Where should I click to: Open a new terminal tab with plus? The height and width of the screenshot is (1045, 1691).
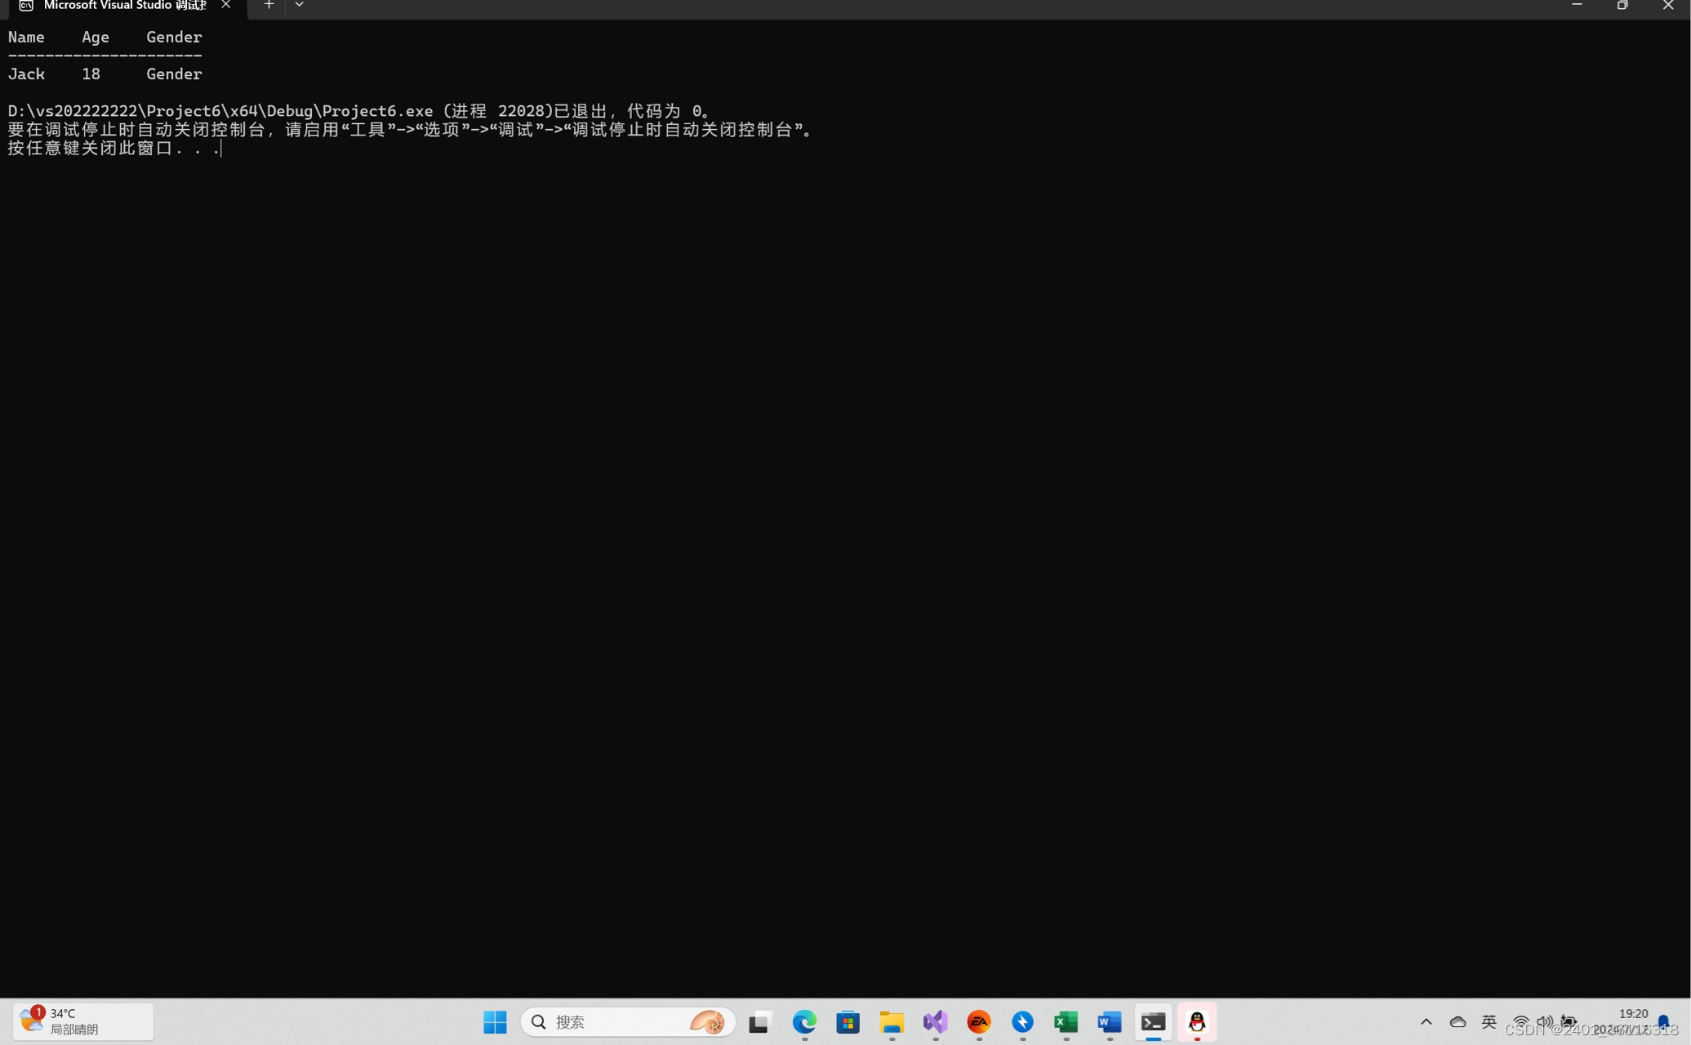point(269,5)
